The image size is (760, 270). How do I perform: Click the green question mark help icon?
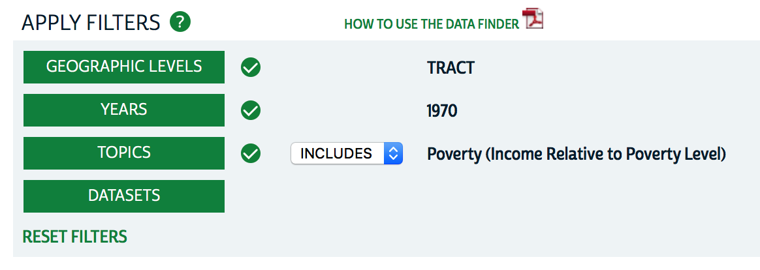[x=180, y=22]
